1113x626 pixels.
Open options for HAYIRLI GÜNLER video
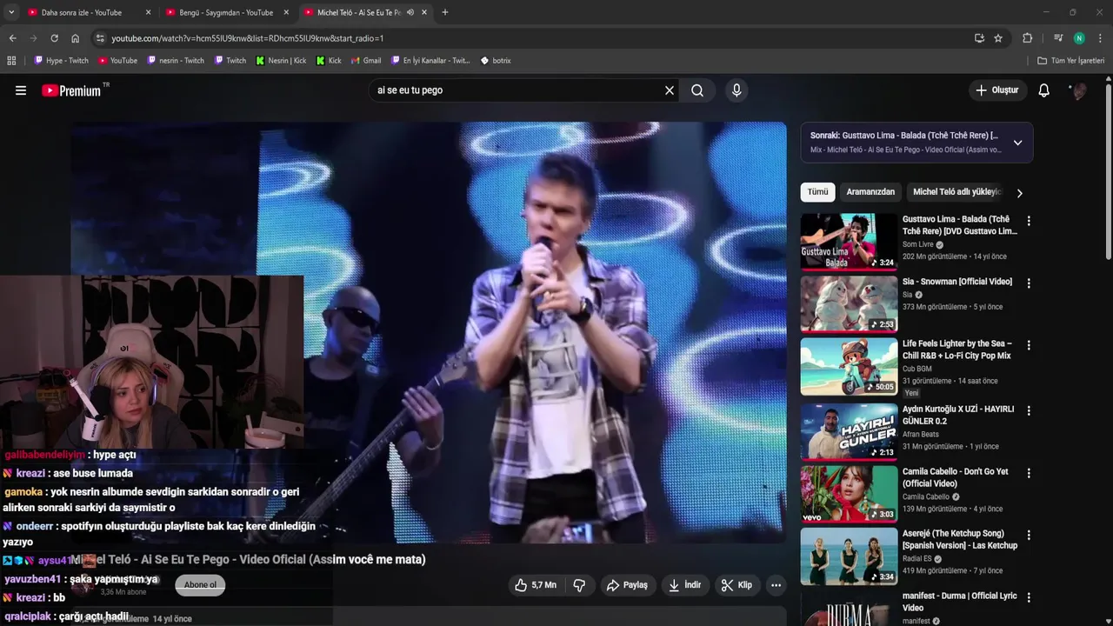click(1029, 410)
